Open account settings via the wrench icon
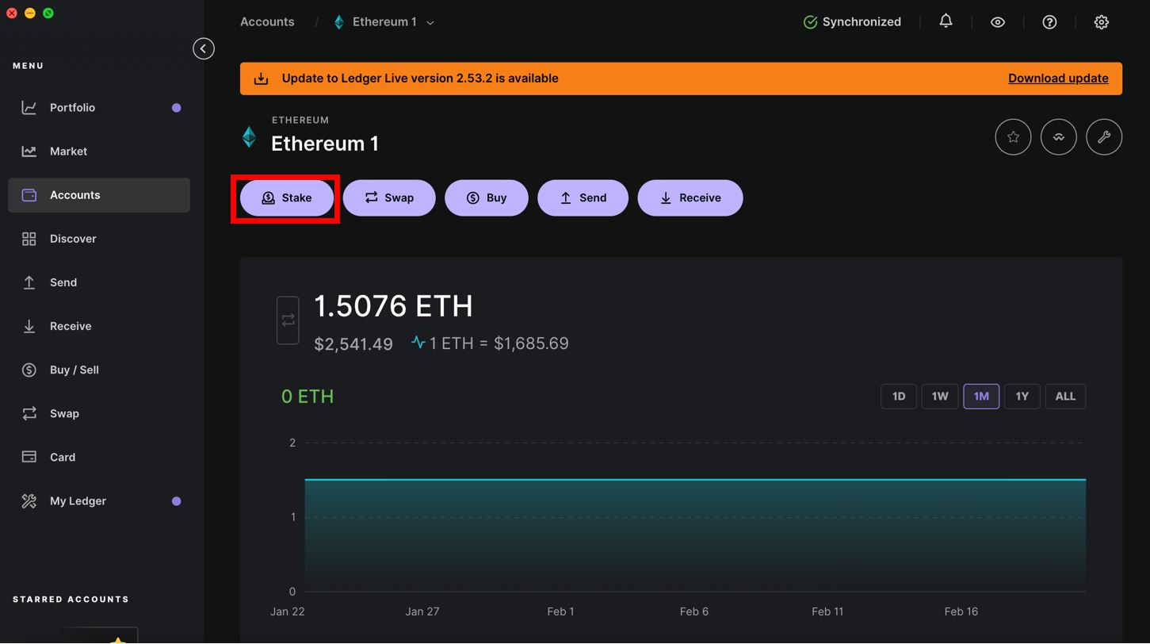 [x=1104, y=137]
